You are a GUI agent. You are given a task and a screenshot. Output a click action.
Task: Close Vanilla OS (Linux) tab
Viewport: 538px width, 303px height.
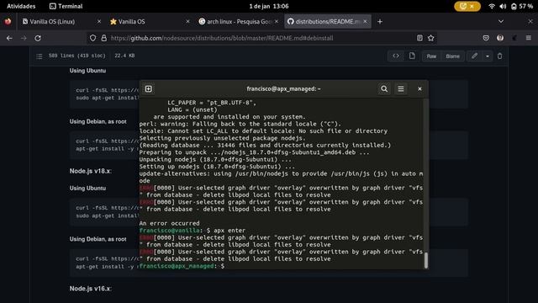tap(99, 22)
